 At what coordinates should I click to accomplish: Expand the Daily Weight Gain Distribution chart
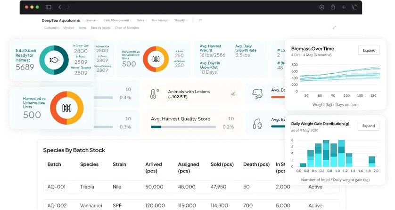(x=369, y=125)
